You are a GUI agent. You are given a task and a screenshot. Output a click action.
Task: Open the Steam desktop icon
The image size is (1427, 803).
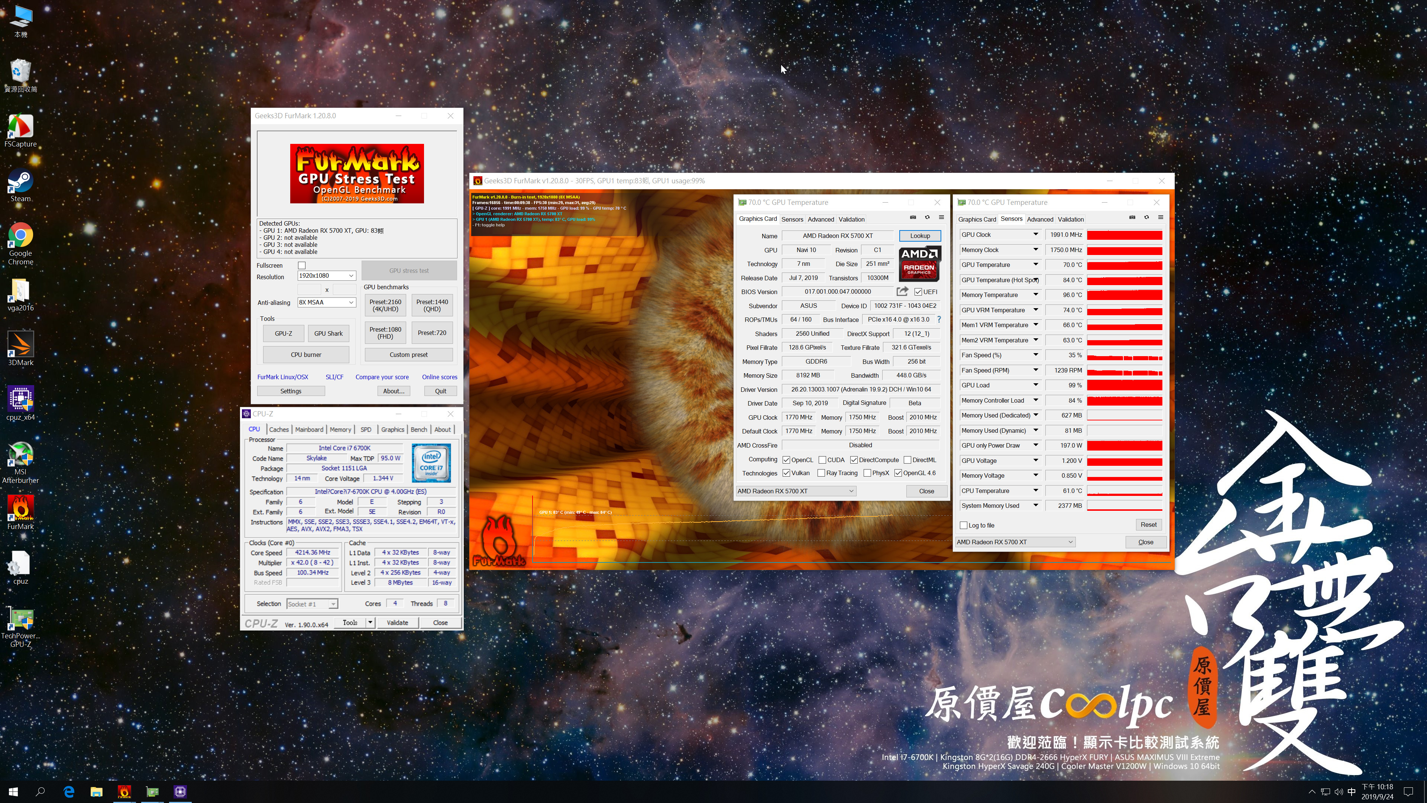(x=20, y=185)
